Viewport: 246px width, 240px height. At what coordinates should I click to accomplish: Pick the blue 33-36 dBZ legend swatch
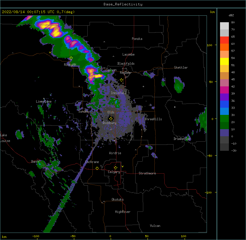224,104
